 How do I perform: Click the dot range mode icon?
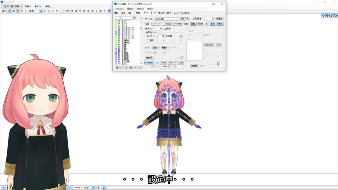pyautogui.click(x=37, y=11)
